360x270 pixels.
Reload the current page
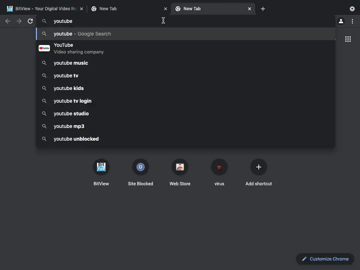click(30, 21)
